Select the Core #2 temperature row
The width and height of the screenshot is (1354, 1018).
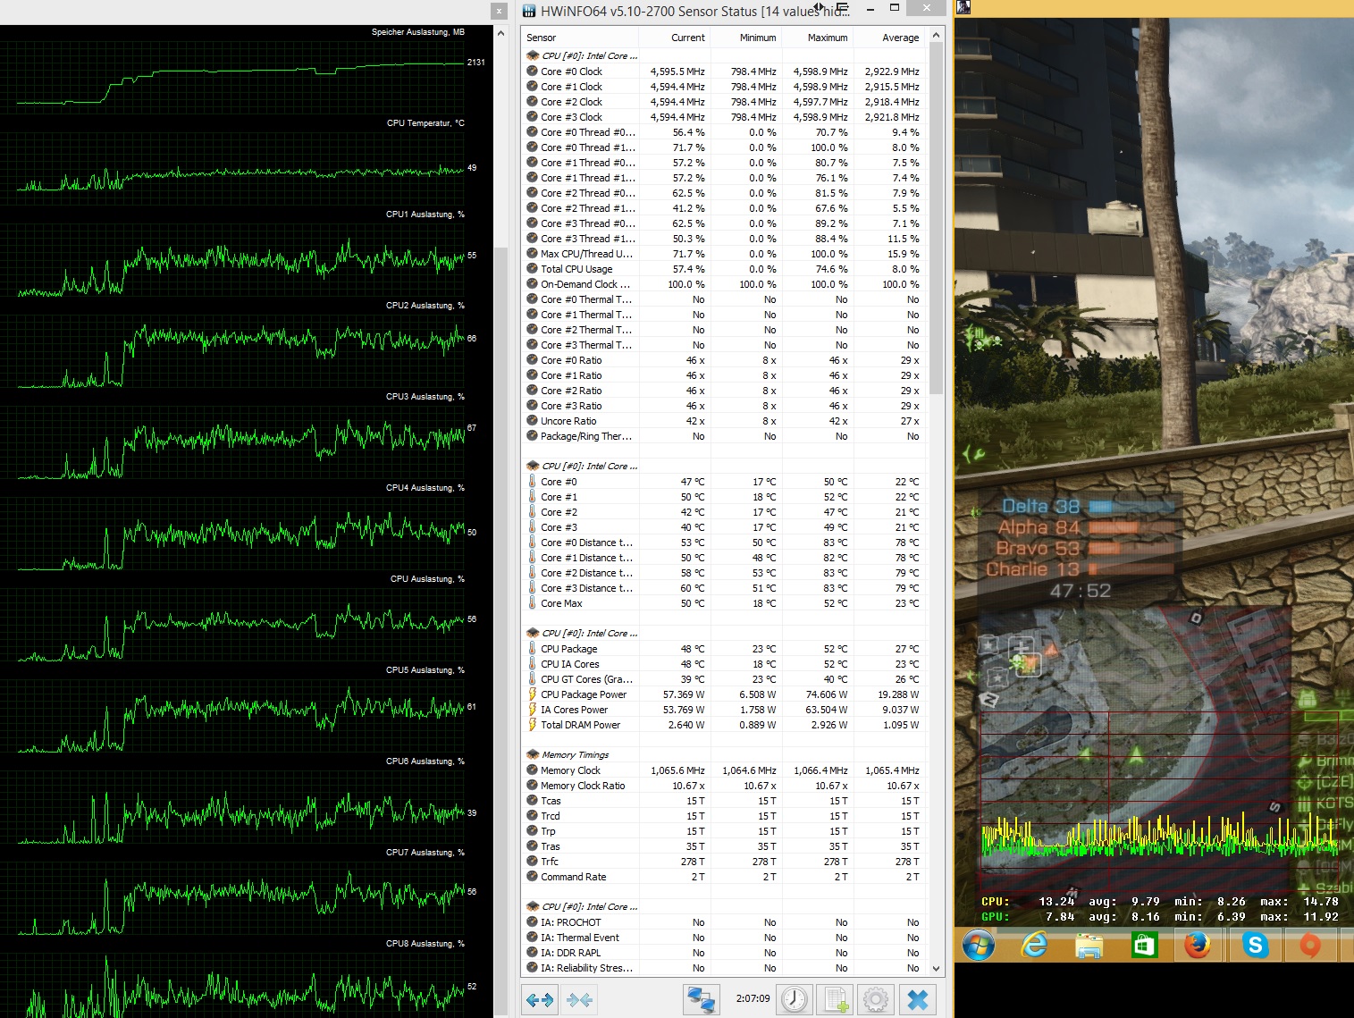tap(723, 512)
